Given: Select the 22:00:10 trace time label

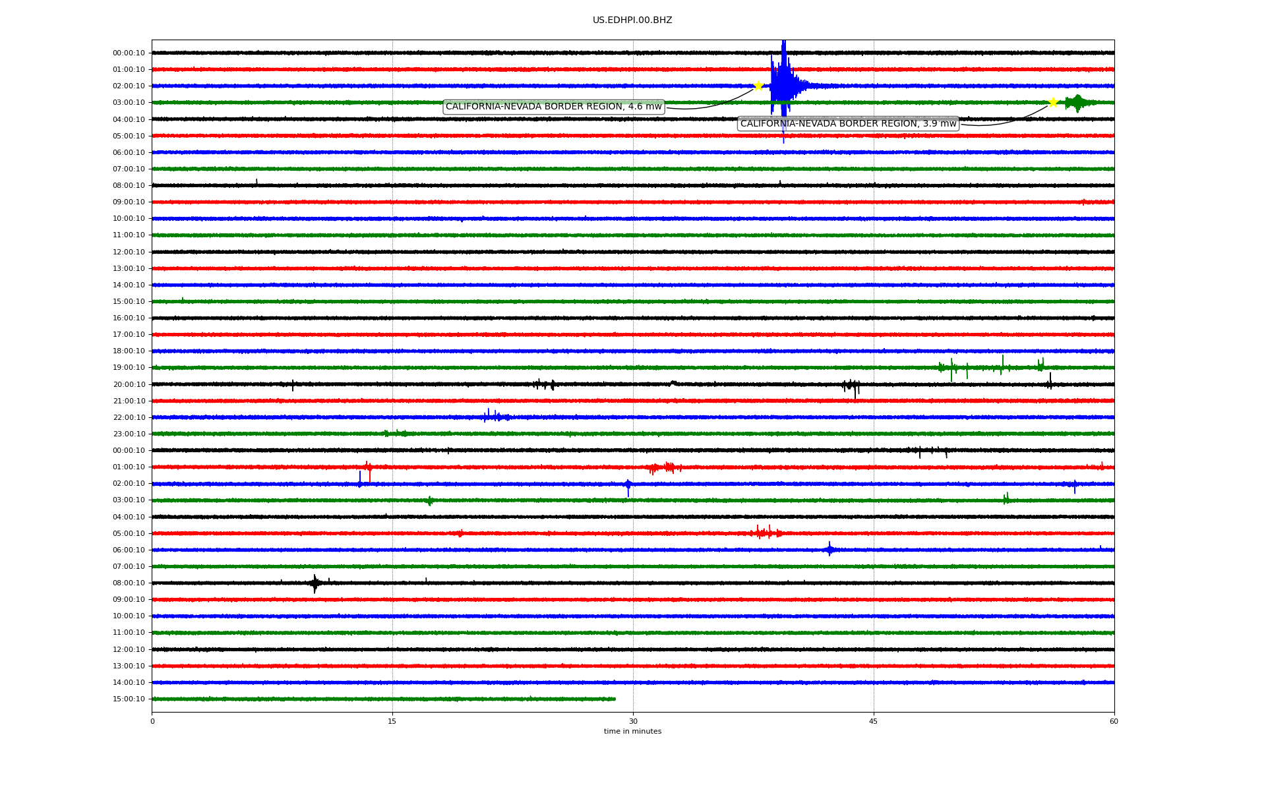Looking at the screenshot, I should click(129, 418).
